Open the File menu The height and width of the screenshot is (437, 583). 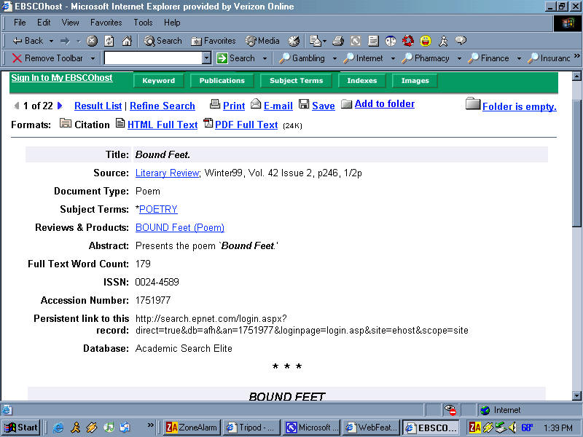20,23
